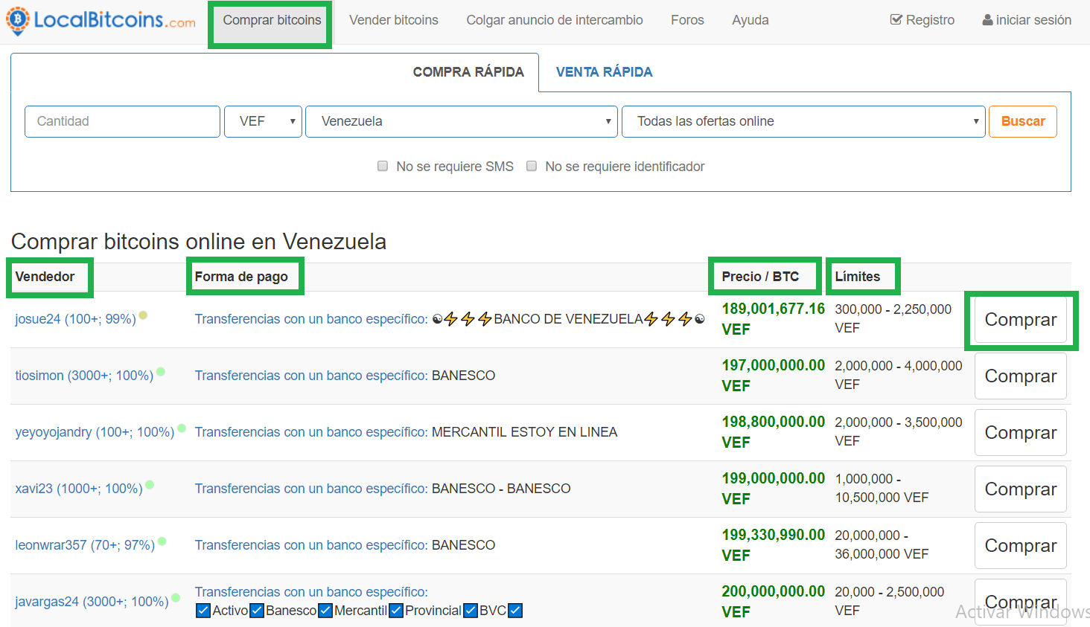Image resolution: width=1090 pixels, height=627 pixels.
Task: Open the VEF currency dropdown
Action: [x=263, y=121]
